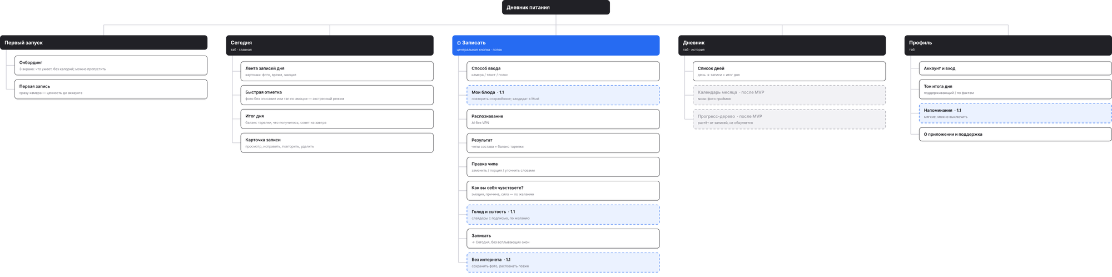Screen dimensions: 1112x277
Task: Click the Как вы себя чувствуете? card
Action: [563, 191]
